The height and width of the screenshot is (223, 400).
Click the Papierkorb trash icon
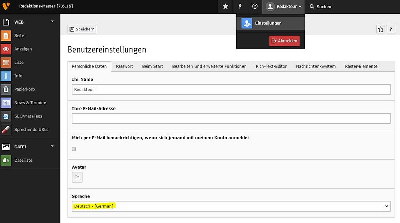pyautogui.click(x=6, y=89)
